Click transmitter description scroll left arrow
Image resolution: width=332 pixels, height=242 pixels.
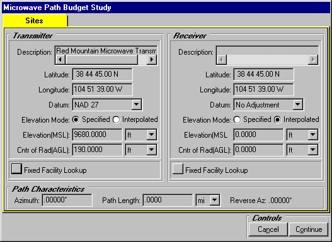[x=60, y=60]
